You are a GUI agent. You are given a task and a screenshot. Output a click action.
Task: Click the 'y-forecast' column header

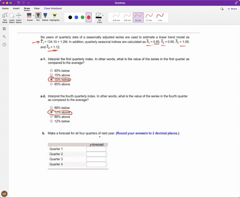point(96,144)
